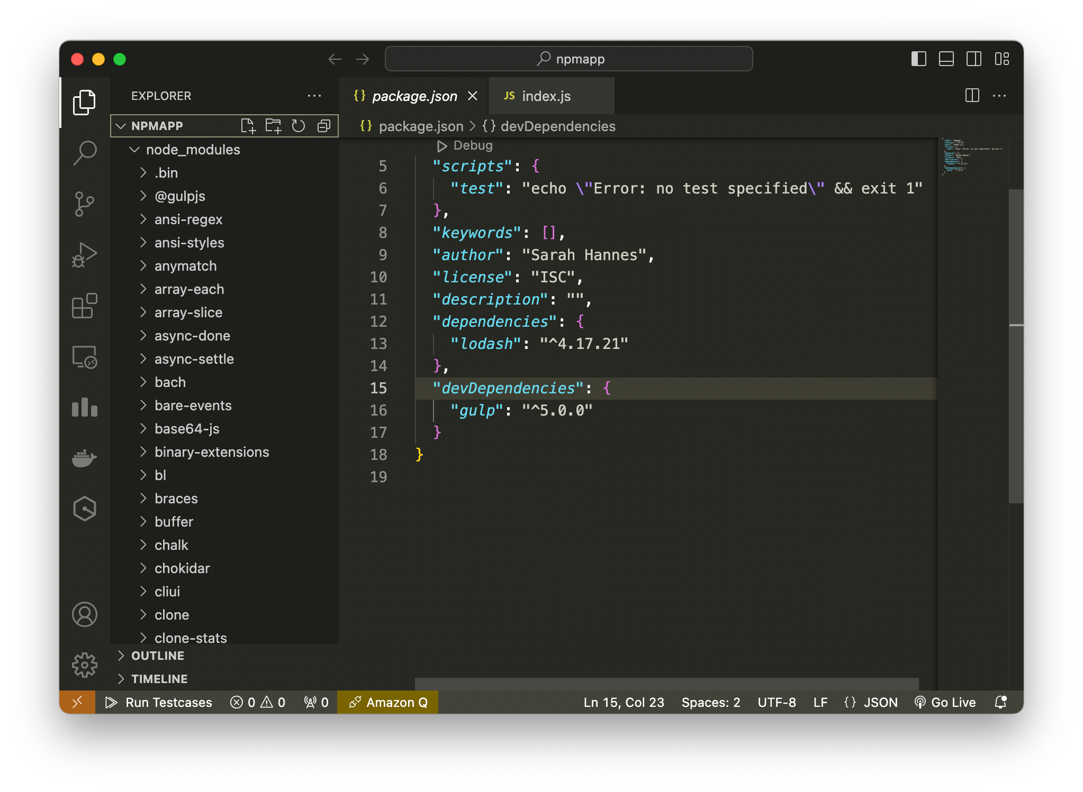
Task: Open the Manage gear icon
Action: [84, 665]
